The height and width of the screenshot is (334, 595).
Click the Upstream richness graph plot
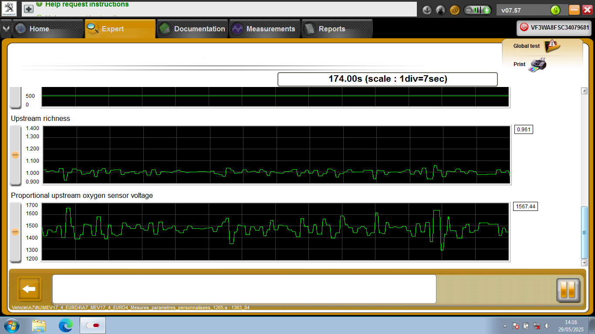277,155
